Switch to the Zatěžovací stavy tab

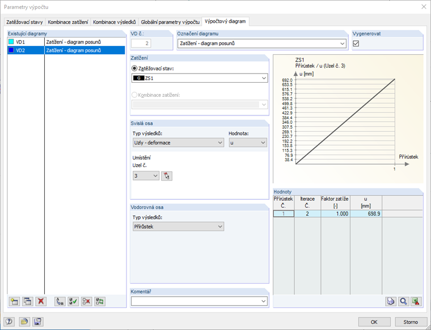click(x=24, y=22)
